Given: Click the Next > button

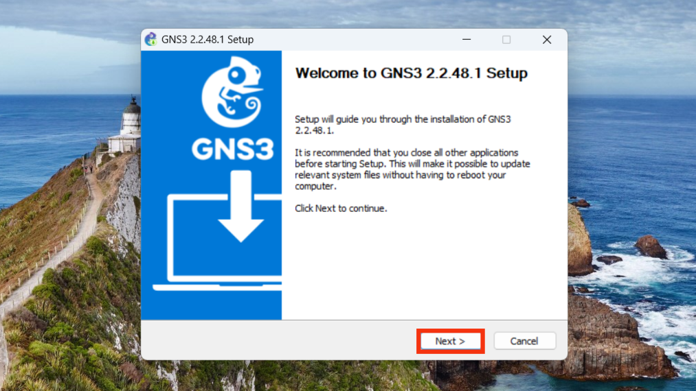Looking at the screenshot, I should click(450, 341).
